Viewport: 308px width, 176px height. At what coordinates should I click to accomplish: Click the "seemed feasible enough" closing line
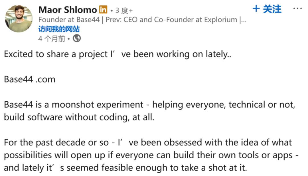pos(125,168)
